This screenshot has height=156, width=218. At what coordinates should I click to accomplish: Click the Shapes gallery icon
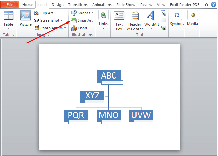[74, 13]
